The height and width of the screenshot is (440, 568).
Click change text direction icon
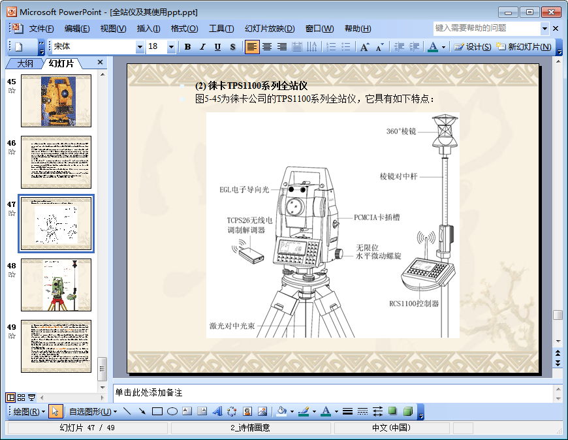[x=312, y=47]
